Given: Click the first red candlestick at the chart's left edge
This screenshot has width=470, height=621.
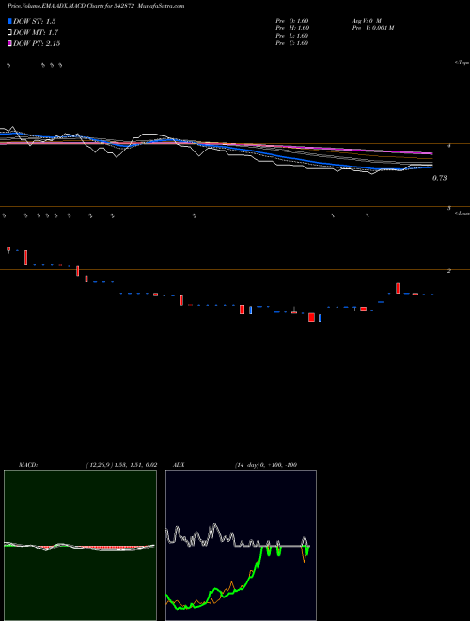Looking at the screenshot, I should pyautogui.click(x=8, y=250).
